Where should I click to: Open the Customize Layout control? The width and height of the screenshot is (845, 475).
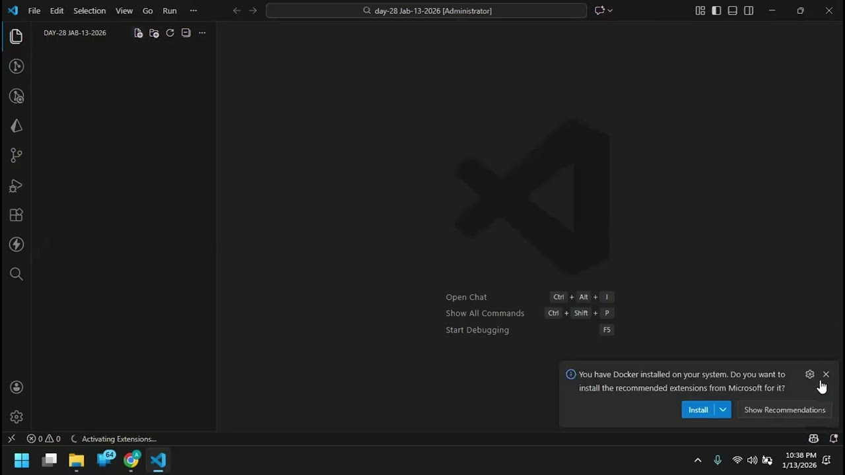[x=700, y=11]
